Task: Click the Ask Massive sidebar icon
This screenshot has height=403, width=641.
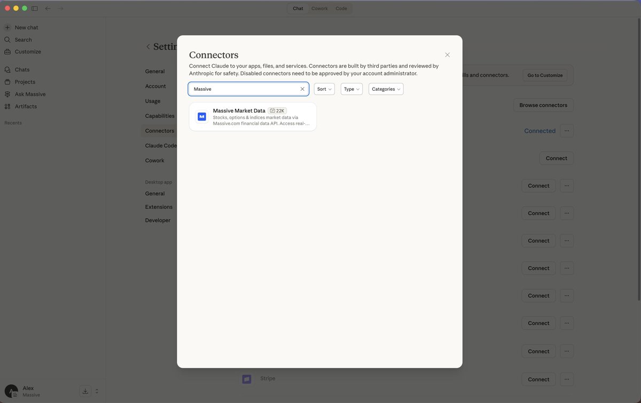Action: pyautogui.click(x=7, y=94)
